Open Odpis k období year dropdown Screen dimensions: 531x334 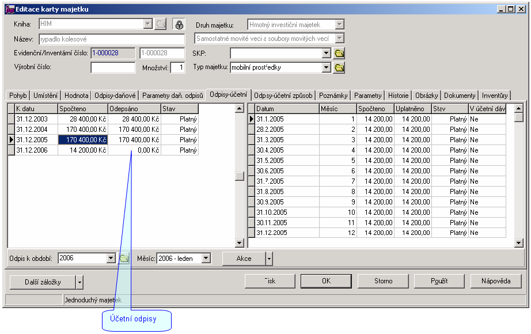click(x=111, y=259)
